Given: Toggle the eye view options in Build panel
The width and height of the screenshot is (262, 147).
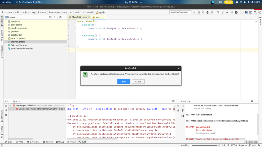Looking at the screenshot, I should tap(6, 115).
